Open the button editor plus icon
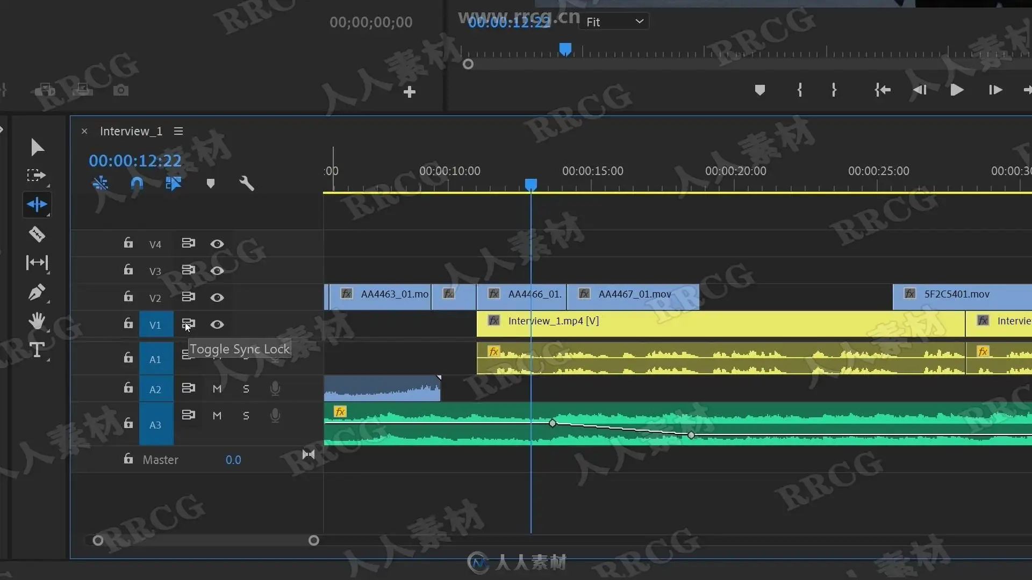This screenshot has width=1032, height=580. [x=410, y=92]
